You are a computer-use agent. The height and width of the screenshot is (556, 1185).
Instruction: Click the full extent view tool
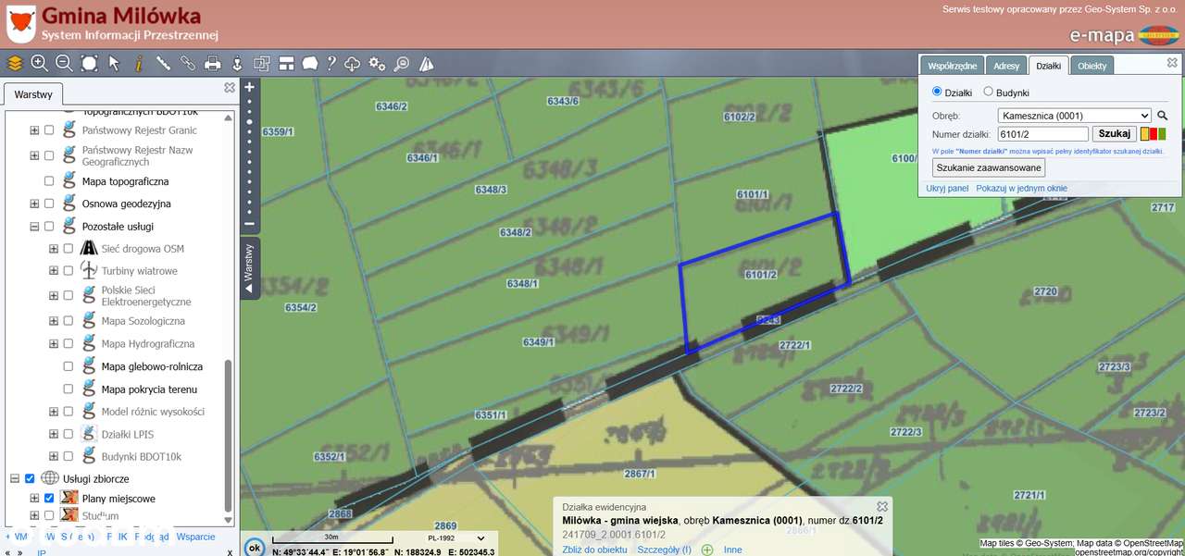pos(90,63)
